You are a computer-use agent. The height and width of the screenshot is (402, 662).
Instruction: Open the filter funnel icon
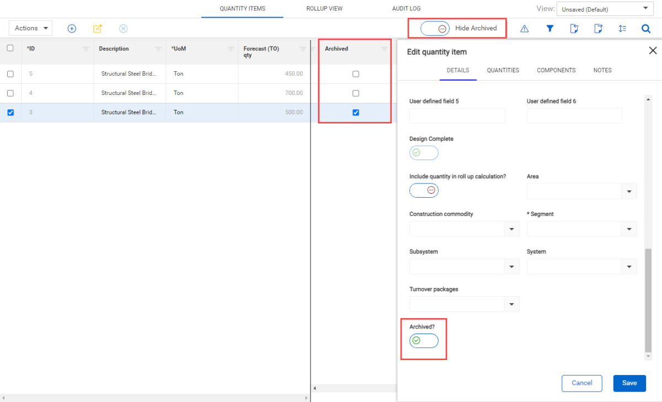click(x=549, y=29)
